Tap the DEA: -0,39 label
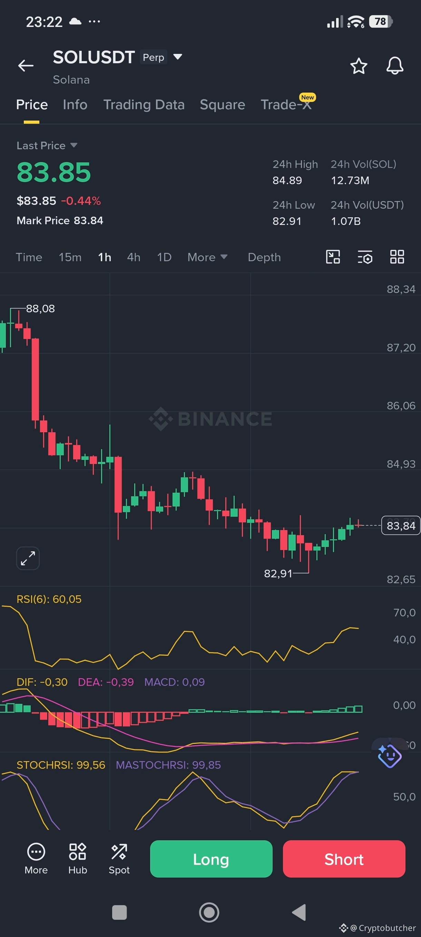This screenshot has height=937, width=421. (x=106, y=682)
